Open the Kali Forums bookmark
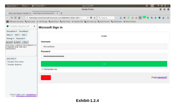 point(104,21)
